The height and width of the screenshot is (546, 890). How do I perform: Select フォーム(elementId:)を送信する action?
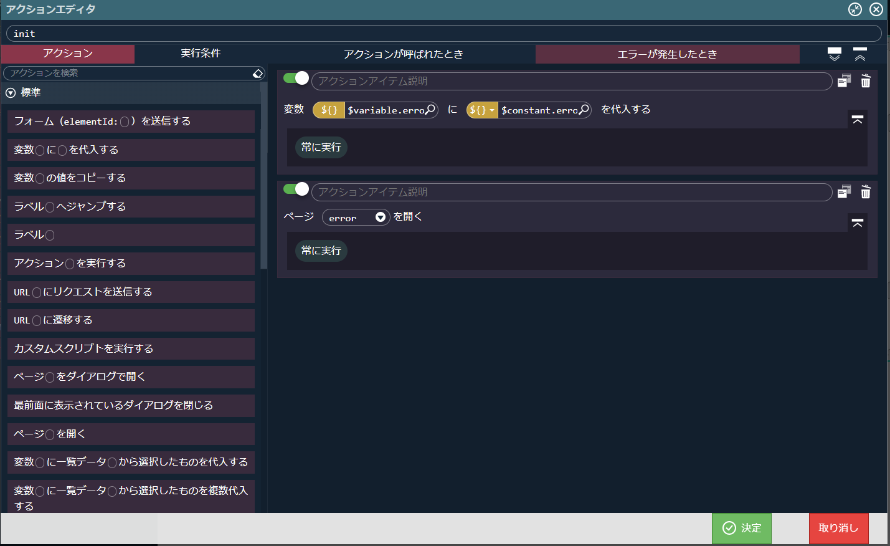tap(131, 122)
